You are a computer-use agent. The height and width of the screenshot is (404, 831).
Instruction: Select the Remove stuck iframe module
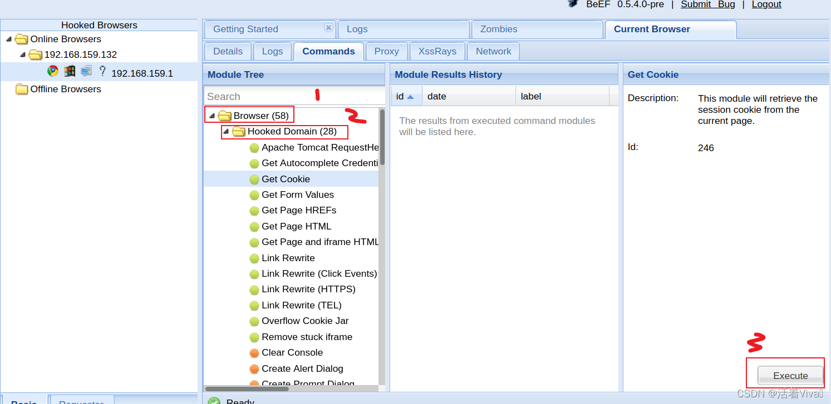(307, 337)
